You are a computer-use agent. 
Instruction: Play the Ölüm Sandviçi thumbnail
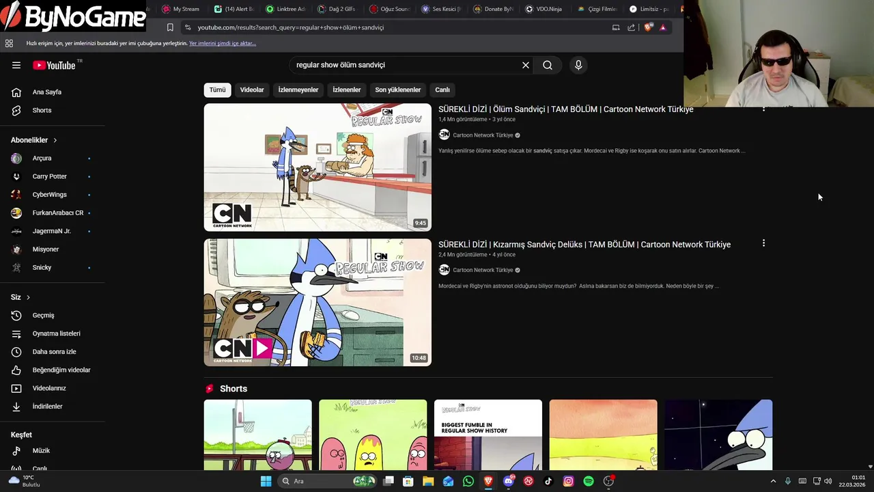(318, 167)
